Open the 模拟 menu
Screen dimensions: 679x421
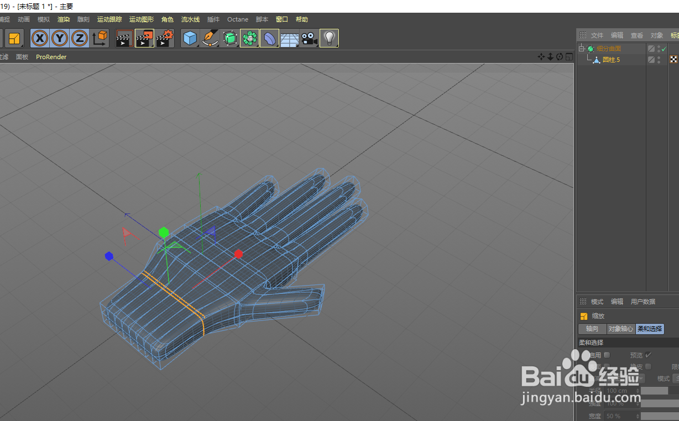44,19
